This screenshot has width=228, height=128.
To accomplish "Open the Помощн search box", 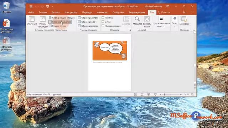I will pos(164,12).
